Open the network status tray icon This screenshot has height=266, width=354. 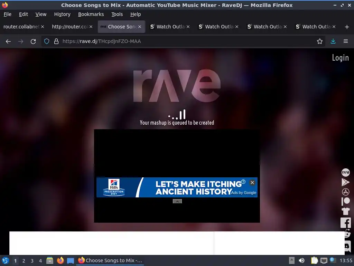[324, 260]
